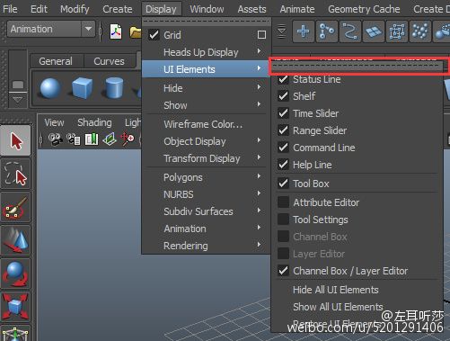Click the open folder icon

point(136,31)
